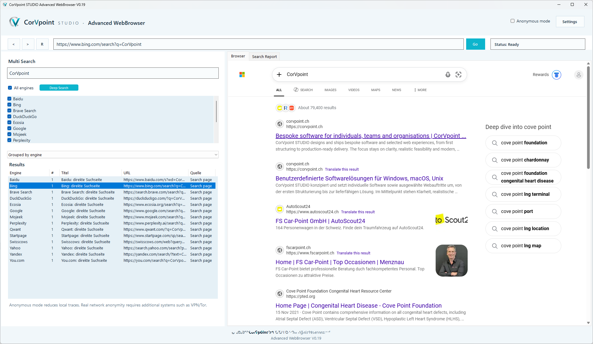Uncheck the Brave Search engine checkbox
Viewport: 593px width, 344px height.
(9, 111)
